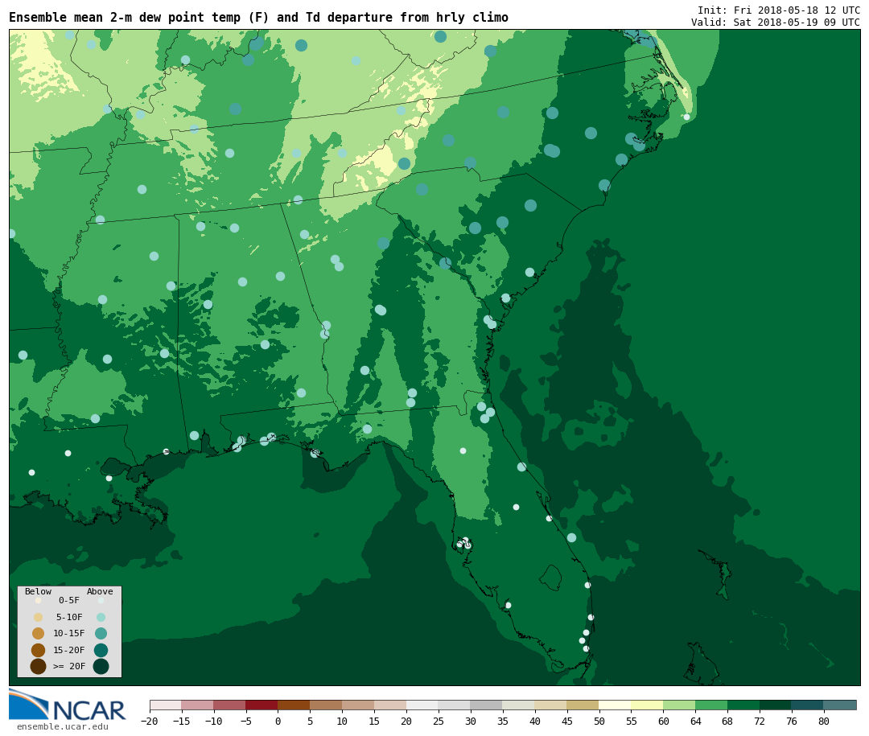Click the '5-10F' legend label

coord(69,617)
